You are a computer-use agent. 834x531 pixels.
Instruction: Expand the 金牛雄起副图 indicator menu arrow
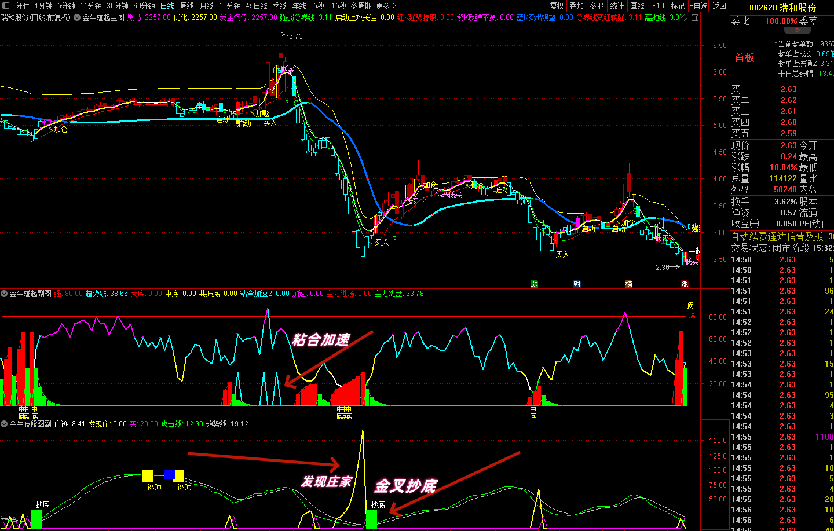pos(5,294)
